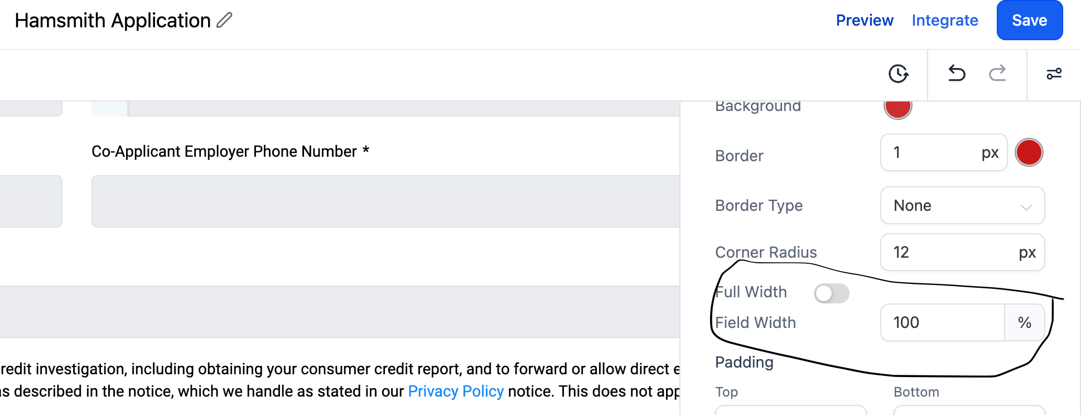Click the Field Width percent unit

pos(1024,323)
